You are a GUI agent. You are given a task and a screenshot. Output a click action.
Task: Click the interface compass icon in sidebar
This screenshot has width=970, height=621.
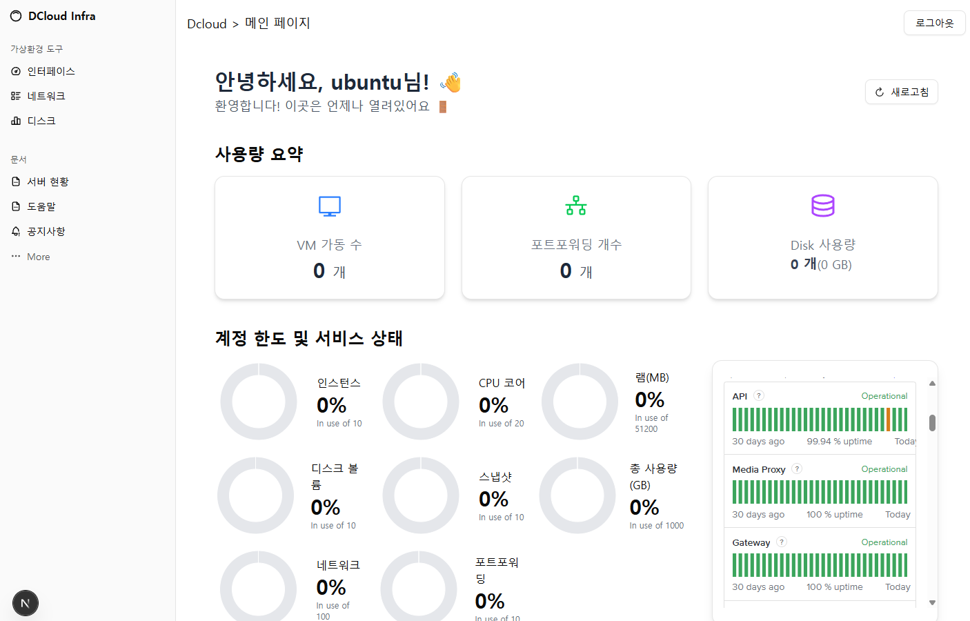click(16, 72)
